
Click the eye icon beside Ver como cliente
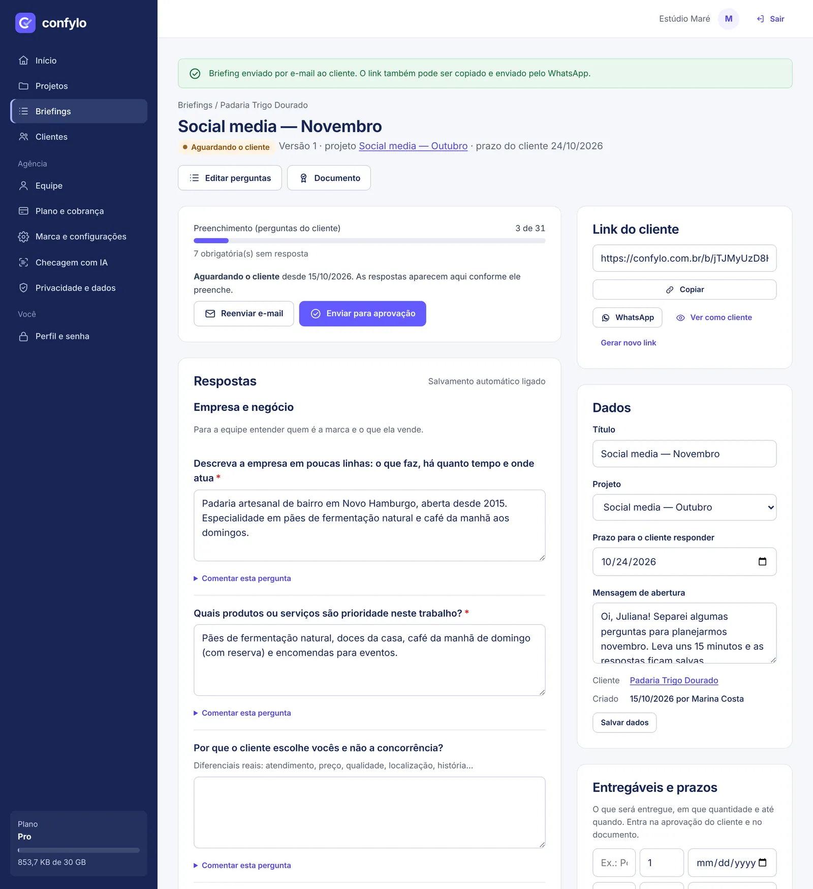(680, 317)
